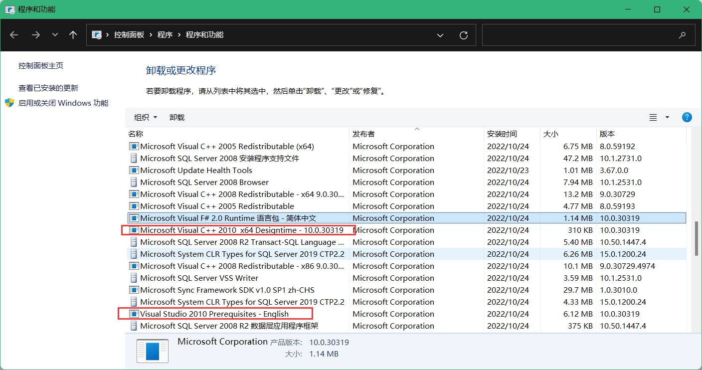Open the view options dropdown arrow

point(667,117)
